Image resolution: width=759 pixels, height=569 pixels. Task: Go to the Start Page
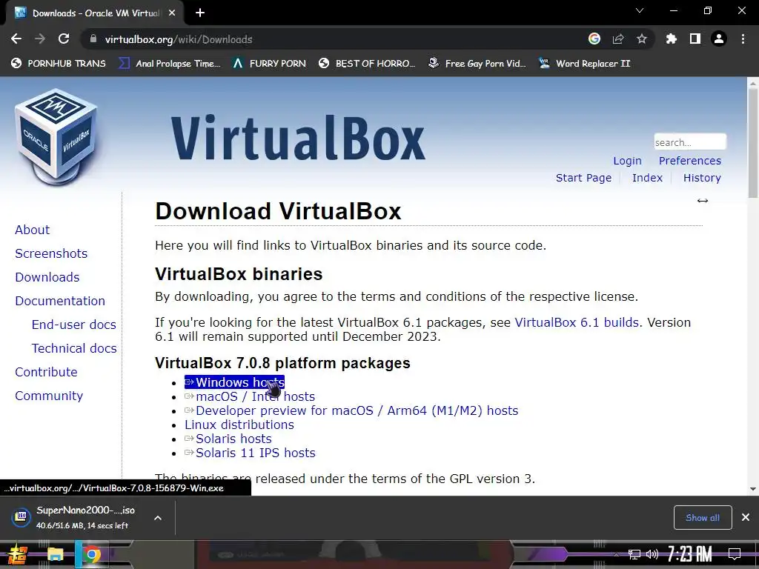pyautogui.click(x=583, y=178)
